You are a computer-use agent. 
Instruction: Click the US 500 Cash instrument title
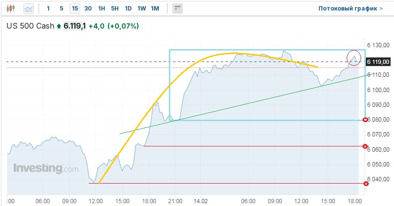coord(30,26)
